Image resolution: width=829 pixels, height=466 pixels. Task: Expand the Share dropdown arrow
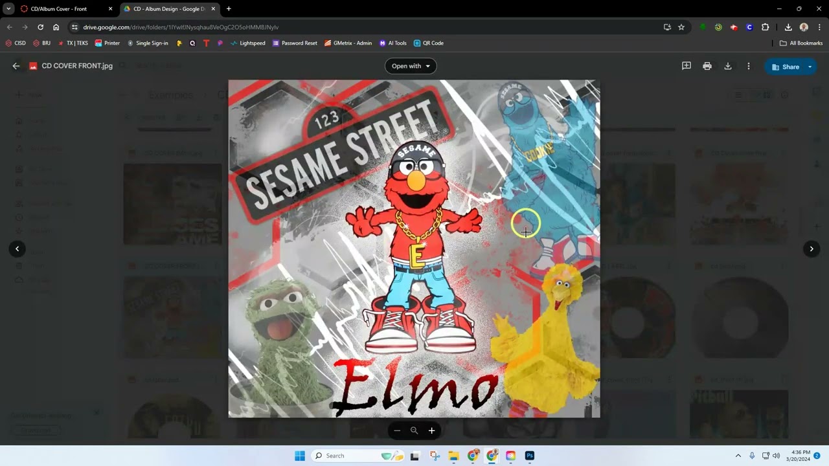pos(810,67)
